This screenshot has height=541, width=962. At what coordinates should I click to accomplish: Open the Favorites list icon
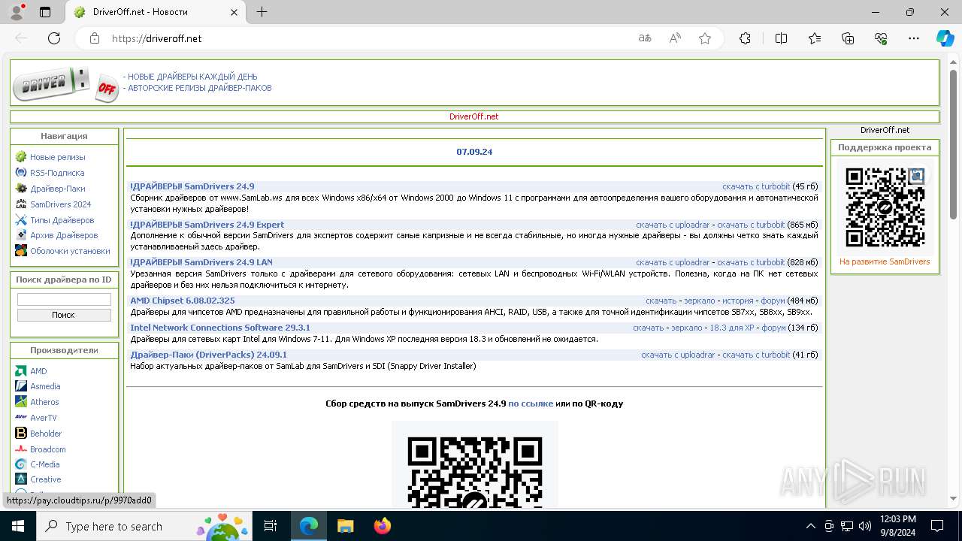click(815, 38)
